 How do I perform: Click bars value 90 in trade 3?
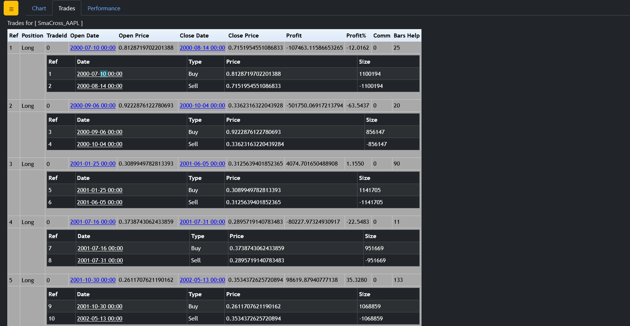[396, 164]
